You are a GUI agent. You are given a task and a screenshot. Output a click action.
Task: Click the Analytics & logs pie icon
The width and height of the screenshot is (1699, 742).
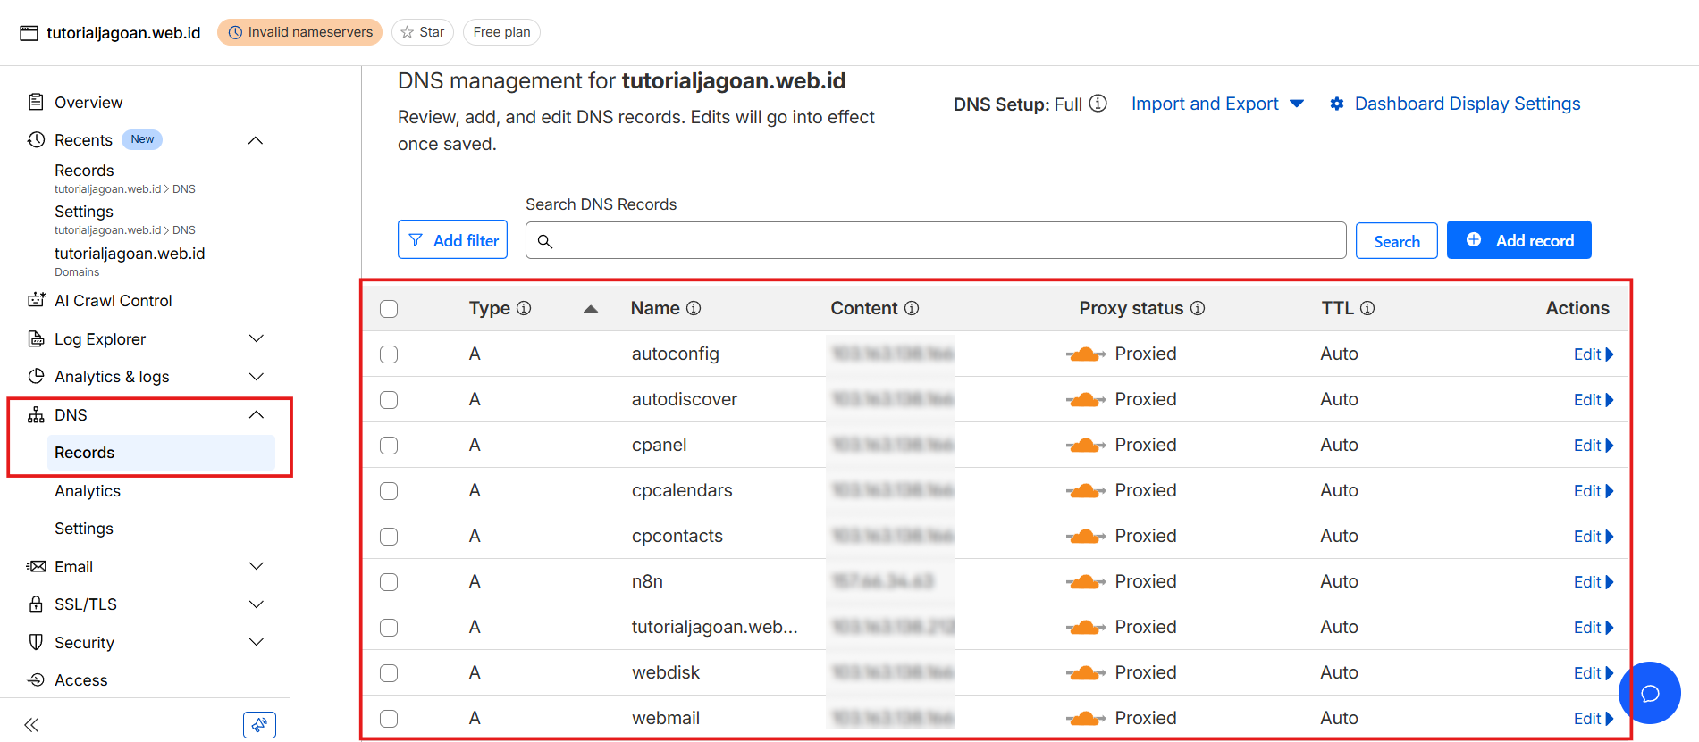click(36, 376)
